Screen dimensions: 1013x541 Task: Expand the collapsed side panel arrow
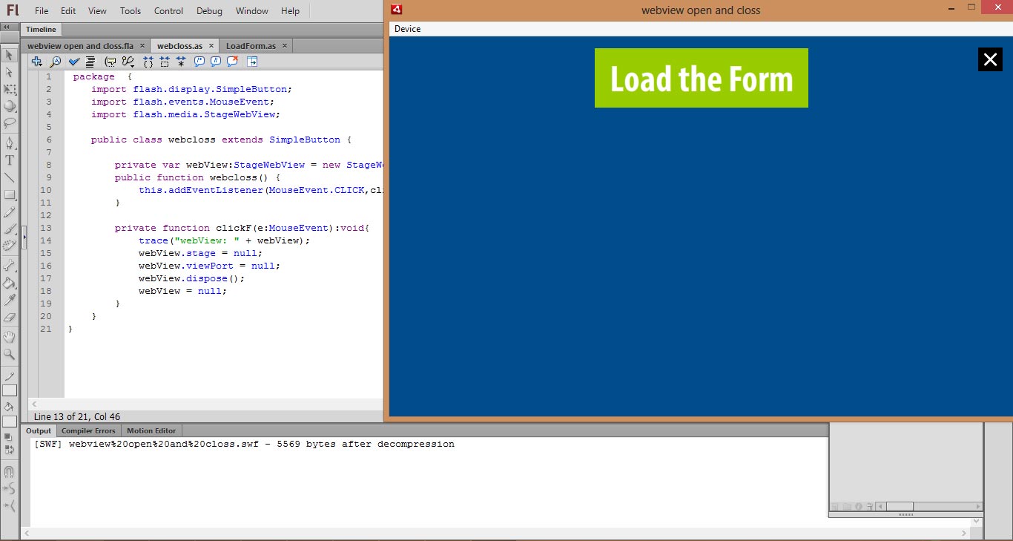click(24, 237)
